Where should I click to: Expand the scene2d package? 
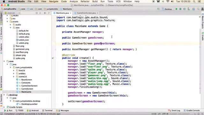coord(14,77)
